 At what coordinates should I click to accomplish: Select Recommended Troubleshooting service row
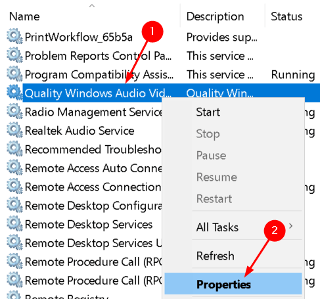(93, 150)
